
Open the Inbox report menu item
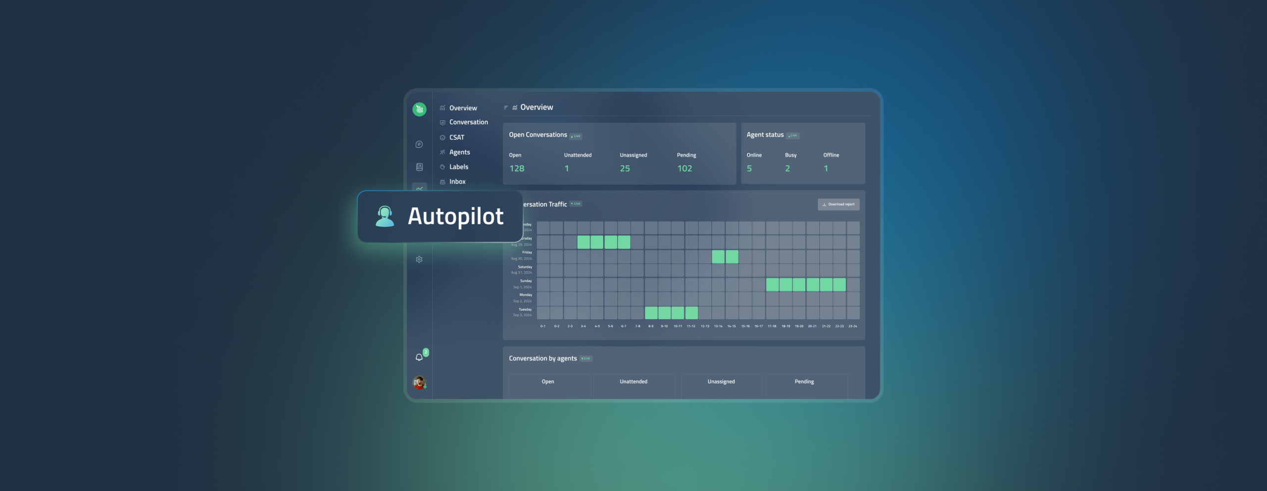click(457, 182)
